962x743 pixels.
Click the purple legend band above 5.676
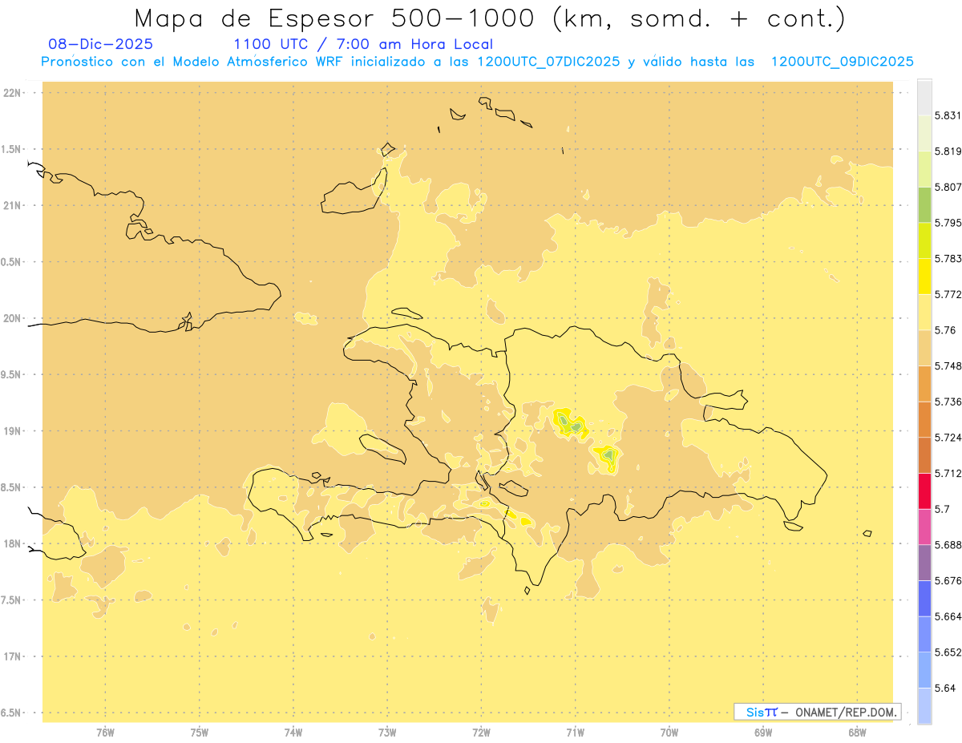[x=924, y=563]
